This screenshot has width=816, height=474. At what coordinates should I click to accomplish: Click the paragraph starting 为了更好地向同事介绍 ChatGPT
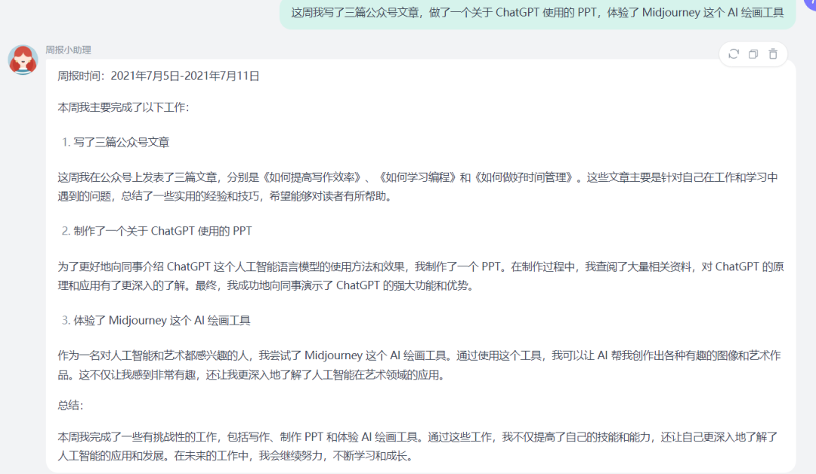click(421, 276)
